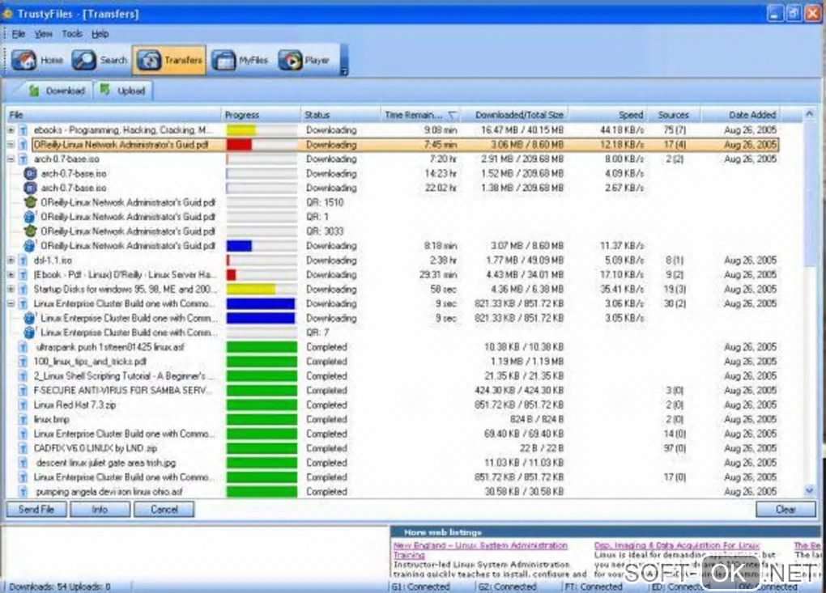Click green source icon of QR: 1510 row

30,202
